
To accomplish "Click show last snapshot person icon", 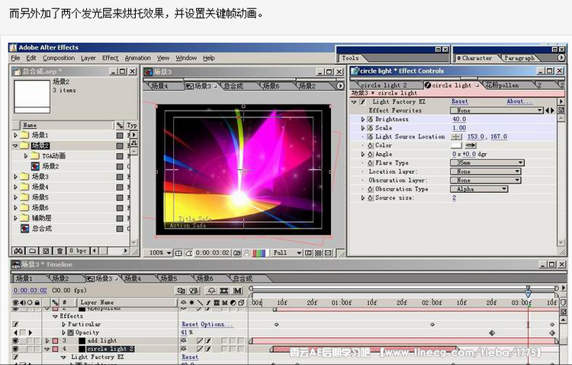I will point(247,253).
